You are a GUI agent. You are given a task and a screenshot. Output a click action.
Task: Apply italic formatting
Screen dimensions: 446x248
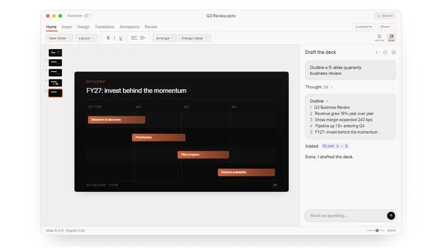114,38
